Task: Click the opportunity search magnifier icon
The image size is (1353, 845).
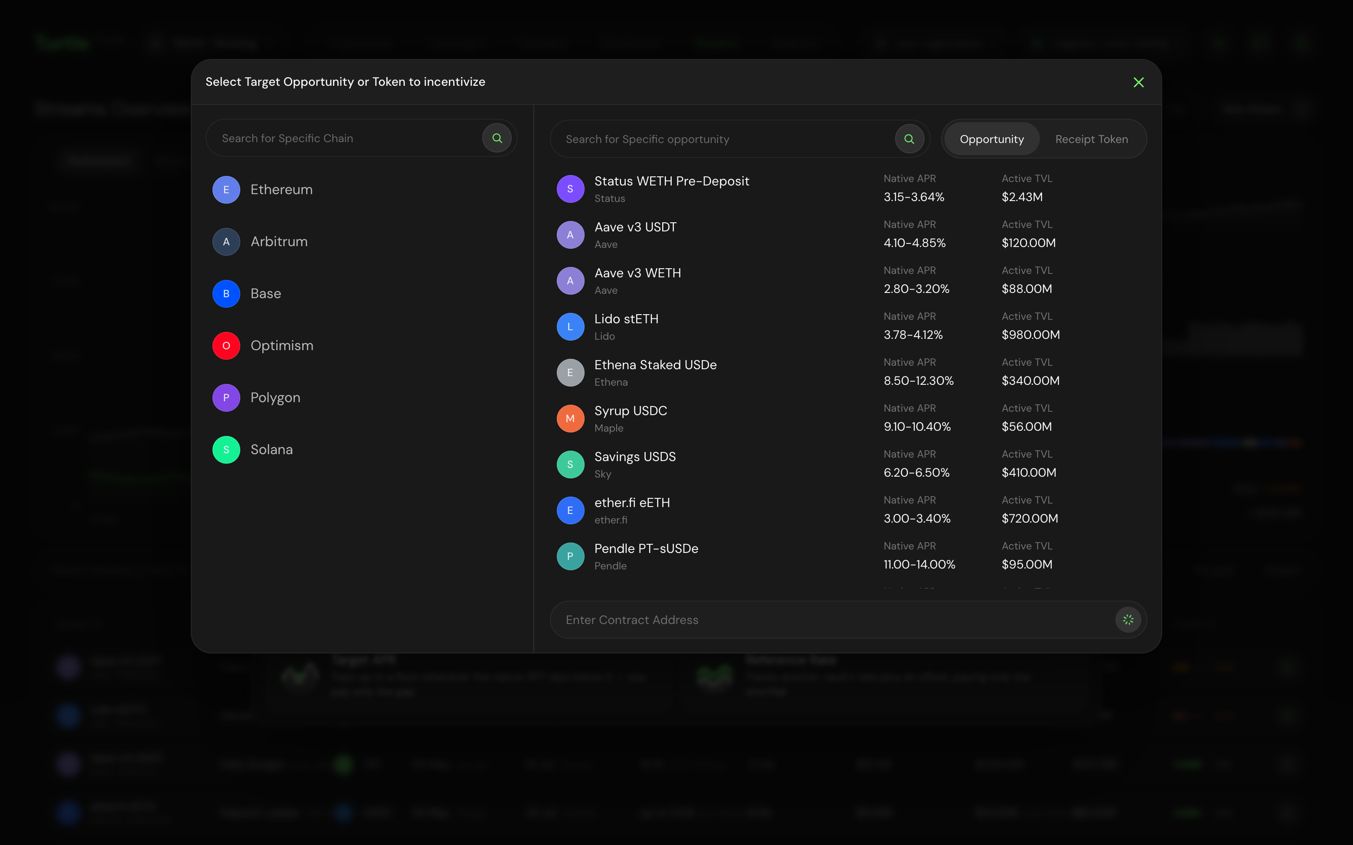Action: [909, 139]
